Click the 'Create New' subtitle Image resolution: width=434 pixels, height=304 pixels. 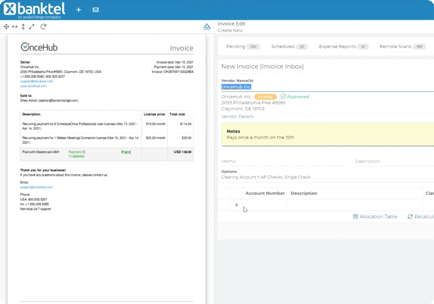tap(230, 30)
